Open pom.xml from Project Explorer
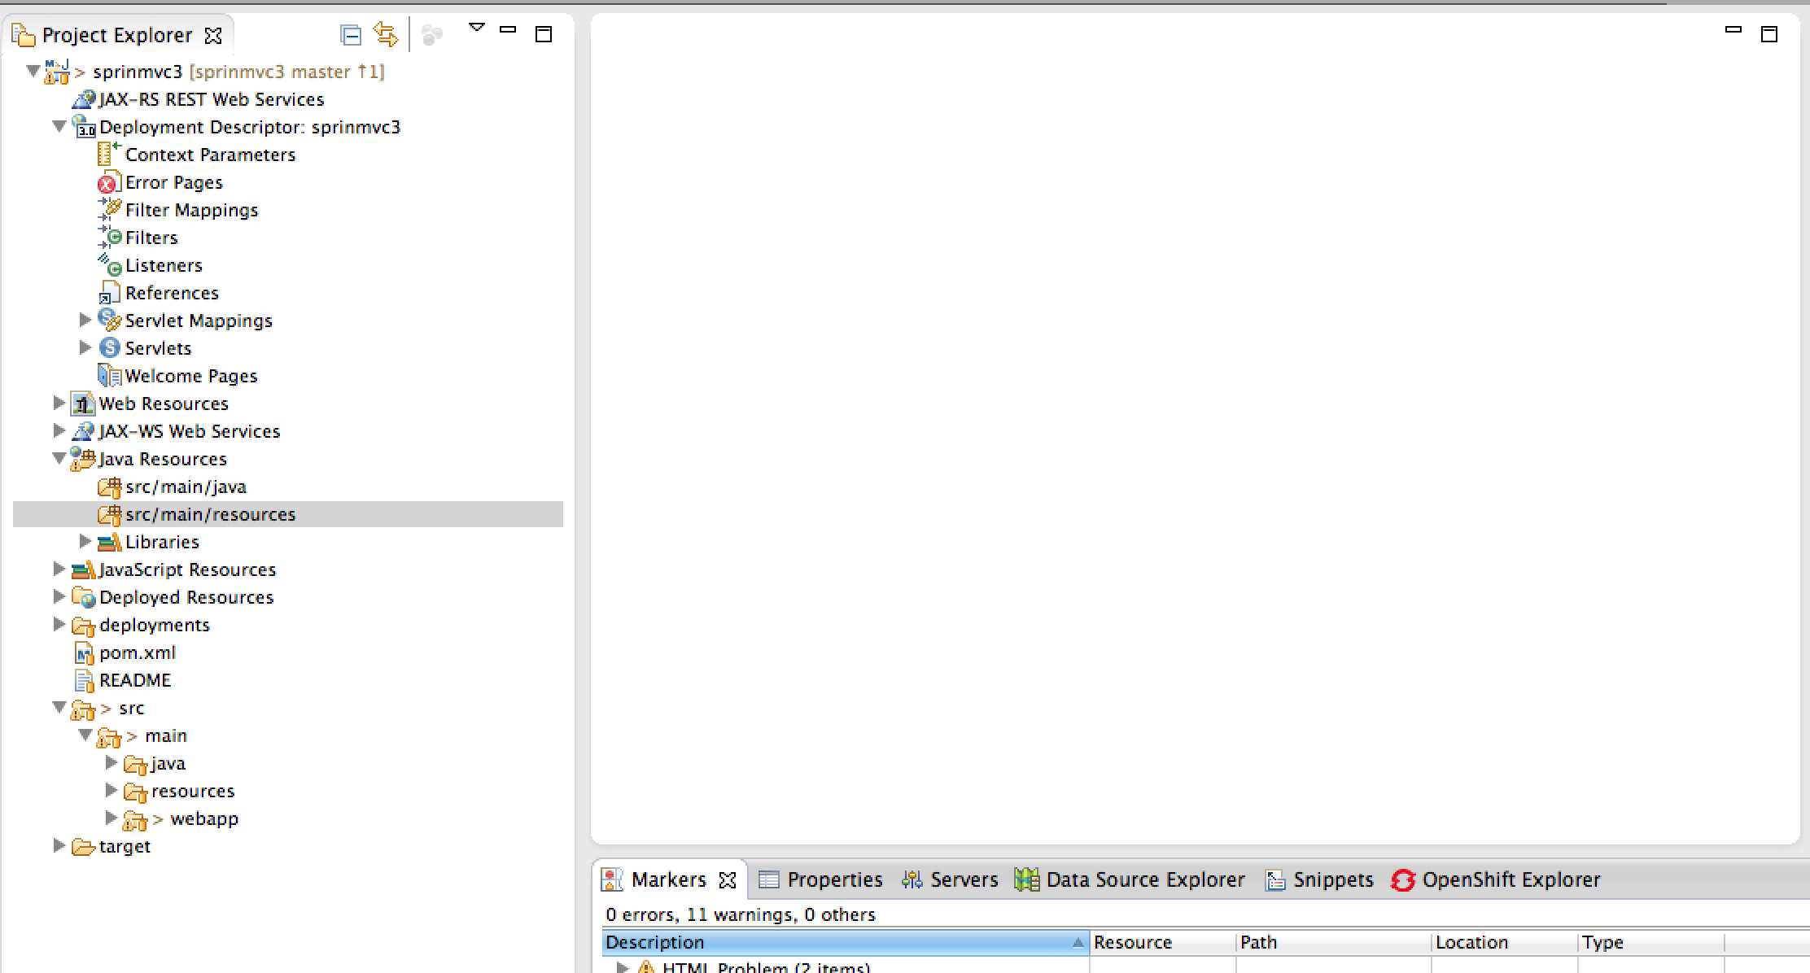 click(x=137, y=652)
